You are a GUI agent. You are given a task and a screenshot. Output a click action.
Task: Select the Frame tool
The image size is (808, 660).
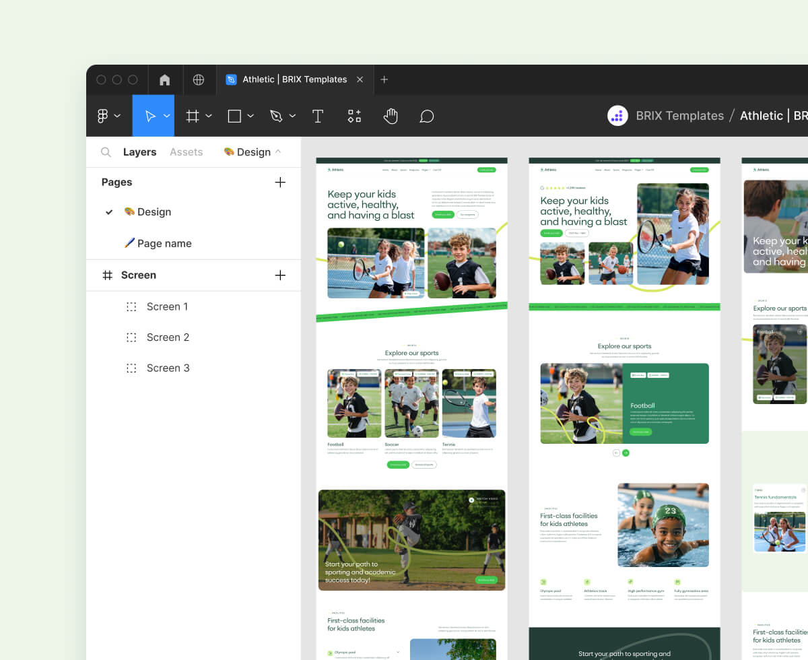(193, 115)
